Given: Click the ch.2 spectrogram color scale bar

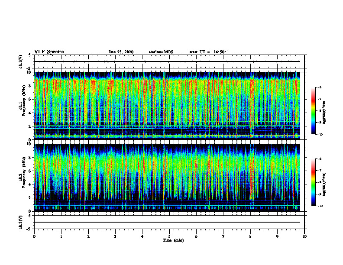Looking at the screenshot, I should pyautogui.click(x=314, y=182).
